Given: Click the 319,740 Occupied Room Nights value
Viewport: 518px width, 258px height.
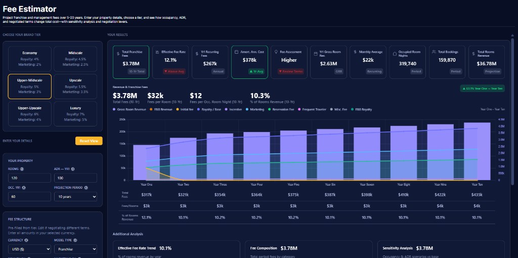Looking at the screenshot, I should (407, 63).
